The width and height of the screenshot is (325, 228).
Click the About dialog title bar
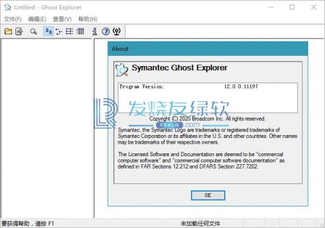208,48
